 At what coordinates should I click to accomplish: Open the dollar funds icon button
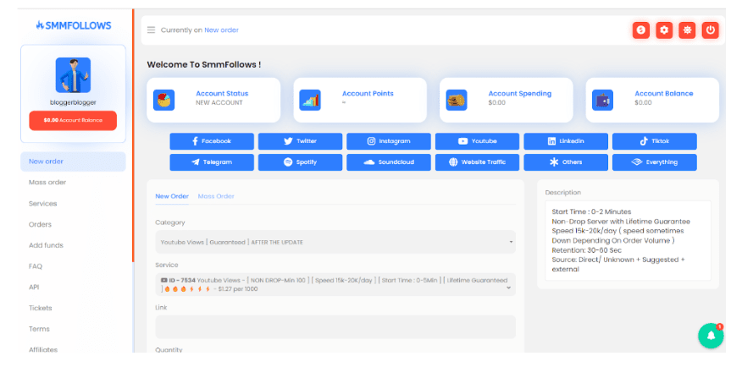640,30
